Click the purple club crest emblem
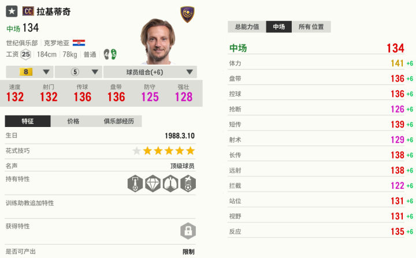 click(187, 14)
